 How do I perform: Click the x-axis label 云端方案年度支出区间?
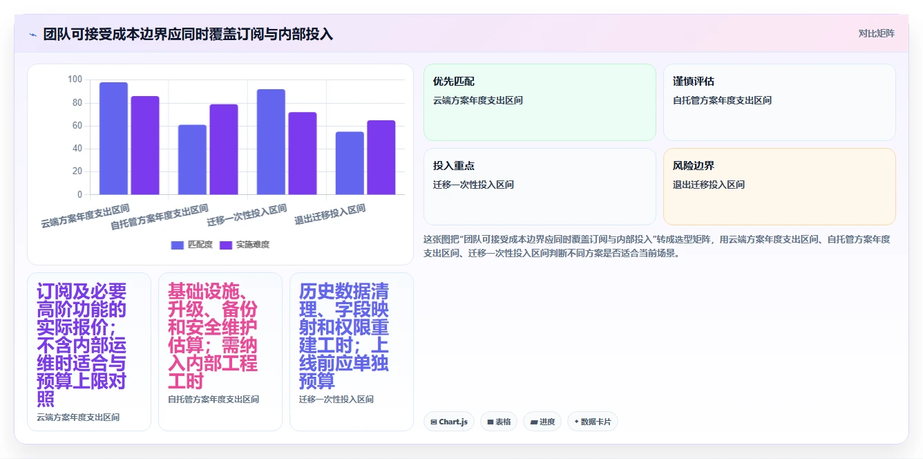click(x=85, y=216)
